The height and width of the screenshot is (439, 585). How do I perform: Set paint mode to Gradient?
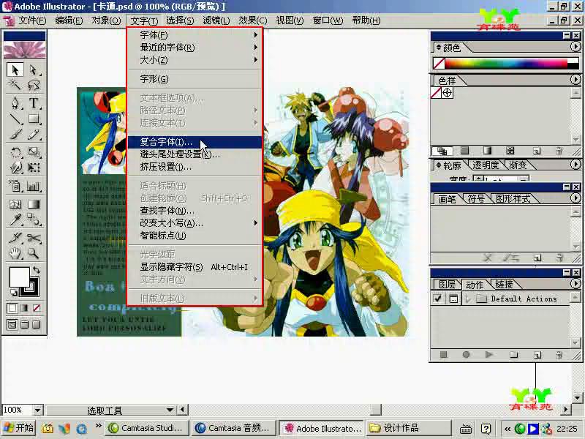(24, 308)
